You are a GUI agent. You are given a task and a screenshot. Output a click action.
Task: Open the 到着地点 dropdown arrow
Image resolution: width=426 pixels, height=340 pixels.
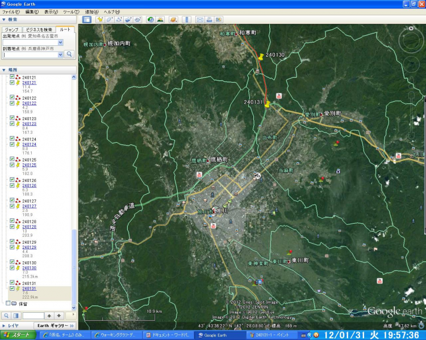coord(61,54)
